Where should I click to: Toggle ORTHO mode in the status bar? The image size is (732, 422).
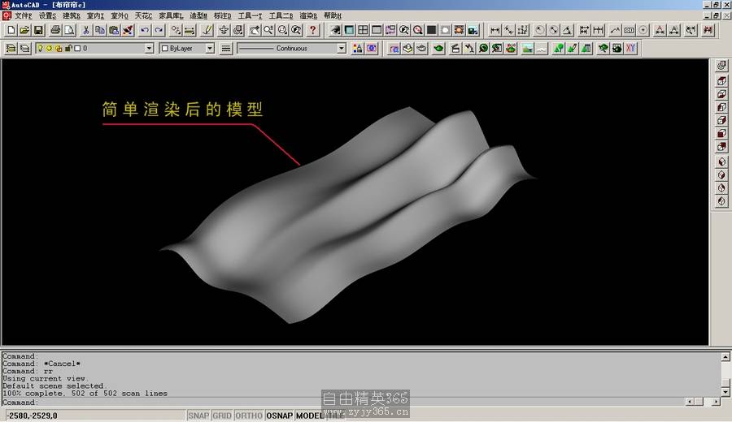pyautogui.click(x=249, y=416)
